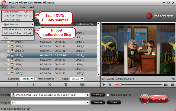Image resolution: width=176 pixels, height=111 pixels.
Task: Click the video preview image
Action: (138, 49)
